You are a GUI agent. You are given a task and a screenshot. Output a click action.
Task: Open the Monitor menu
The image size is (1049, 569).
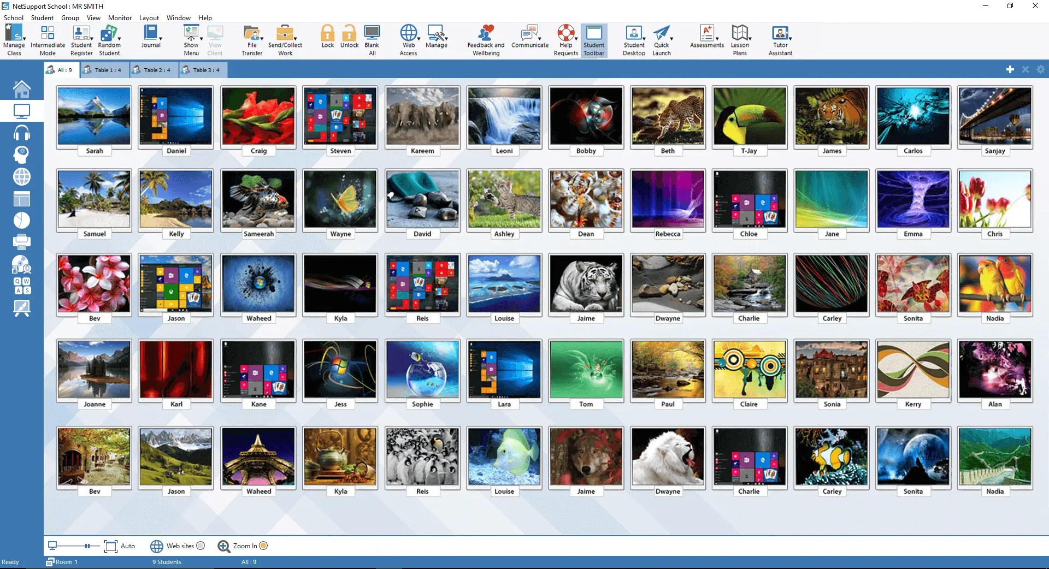tap(120, 17)
